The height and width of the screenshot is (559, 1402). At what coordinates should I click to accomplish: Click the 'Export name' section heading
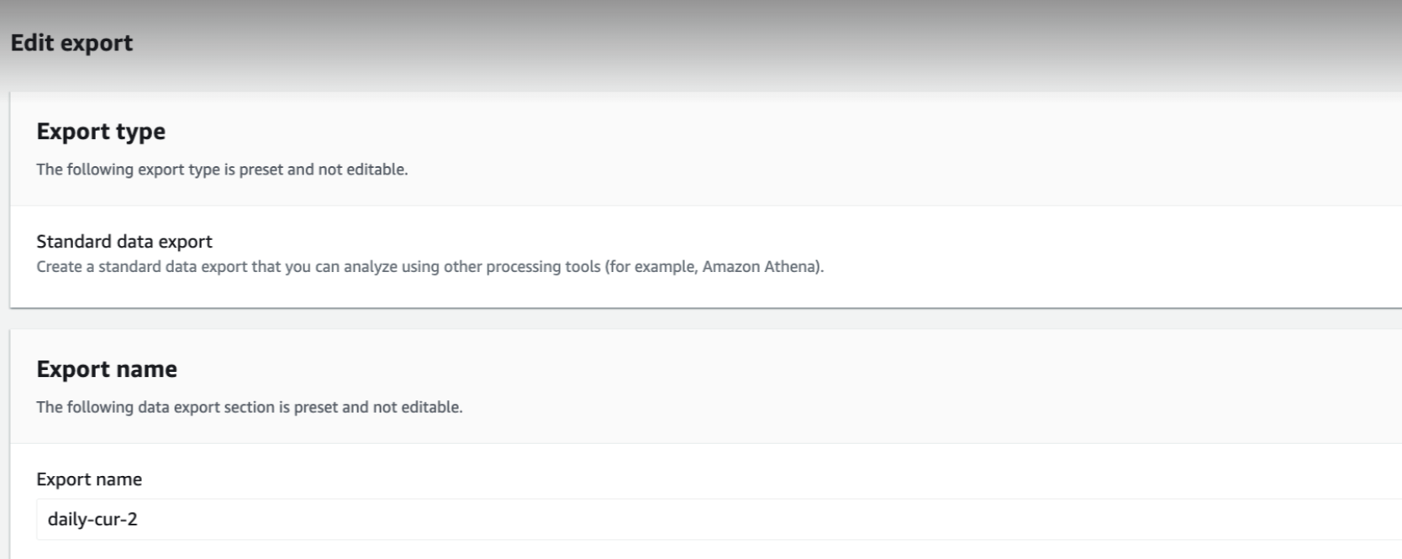tap(107, 369)
